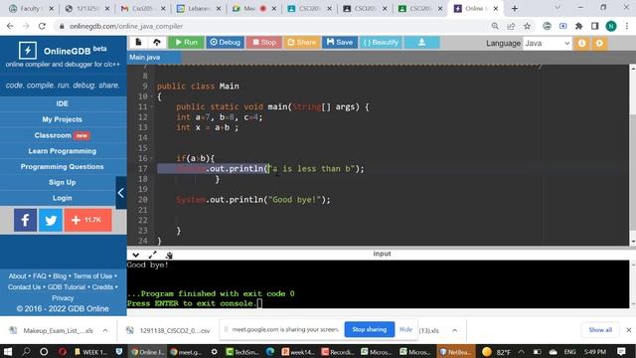Open the editor settings gear

pyautogui.click(x=599, y=43)
